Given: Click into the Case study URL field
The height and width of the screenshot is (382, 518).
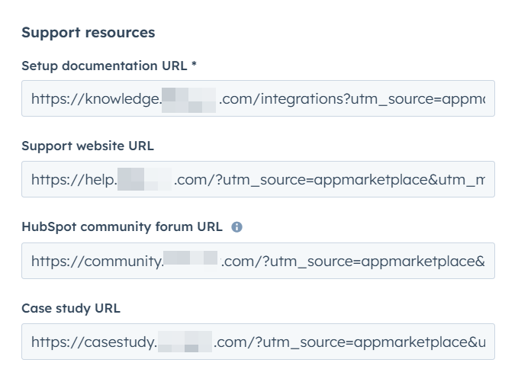Looking at the screenshot, I should (x=258, y=342).
